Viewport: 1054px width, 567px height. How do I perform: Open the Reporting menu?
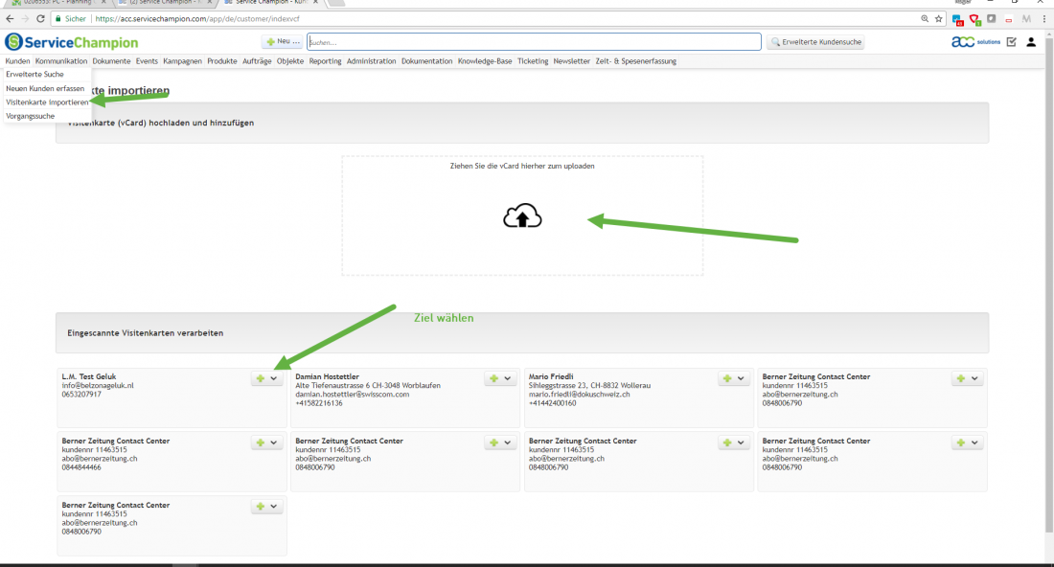(x=326, y=61)
